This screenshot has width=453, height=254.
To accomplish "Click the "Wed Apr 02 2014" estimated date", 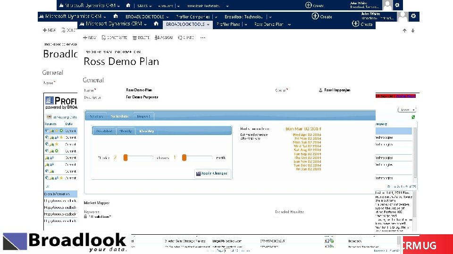I will click(307, 135).
